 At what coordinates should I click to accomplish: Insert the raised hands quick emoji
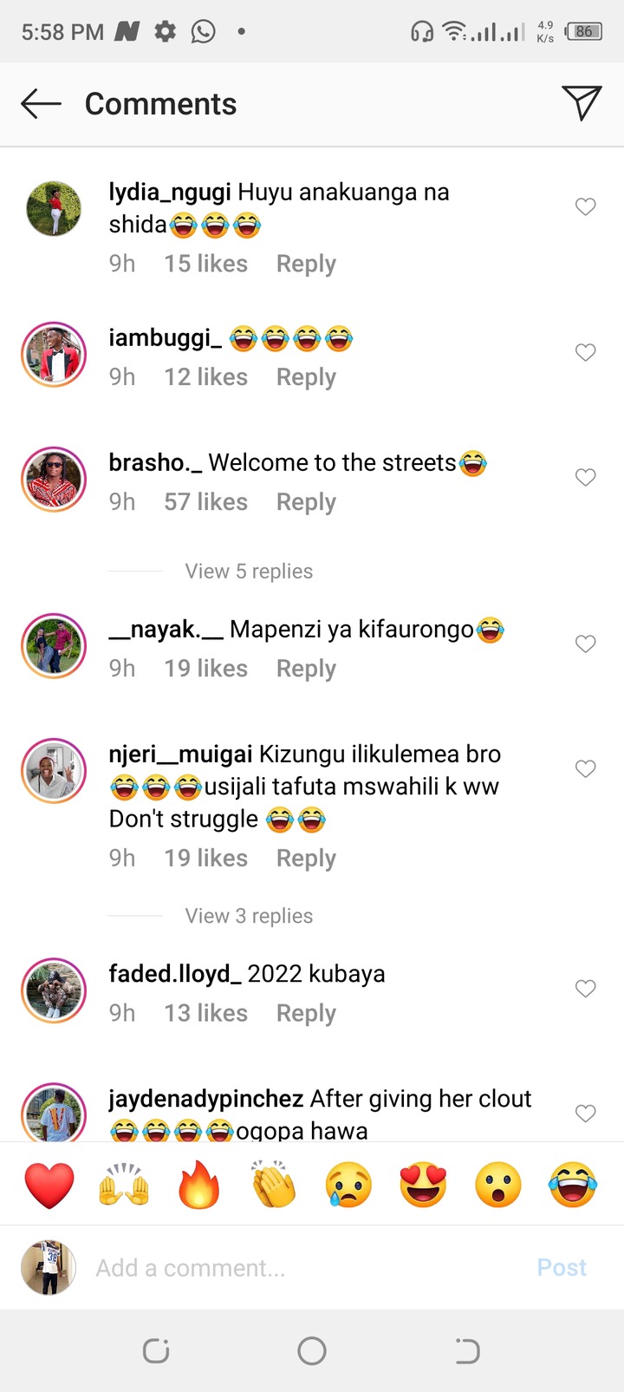click(x=124, y=1185)
